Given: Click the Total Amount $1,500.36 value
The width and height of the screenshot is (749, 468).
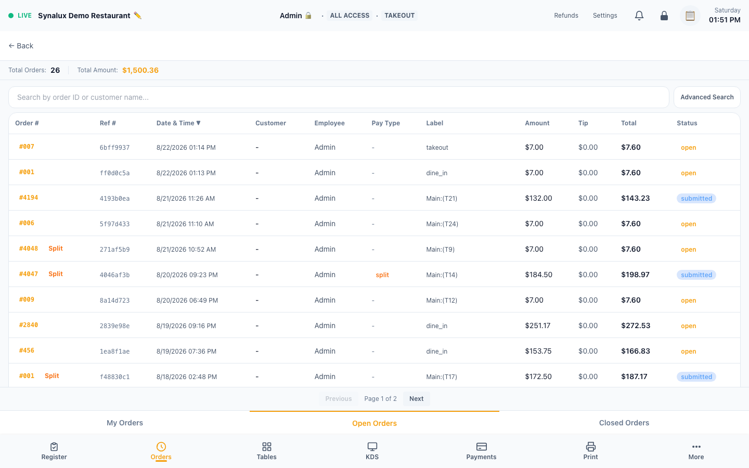Looking at the screenshot, I should pos(140,70).
